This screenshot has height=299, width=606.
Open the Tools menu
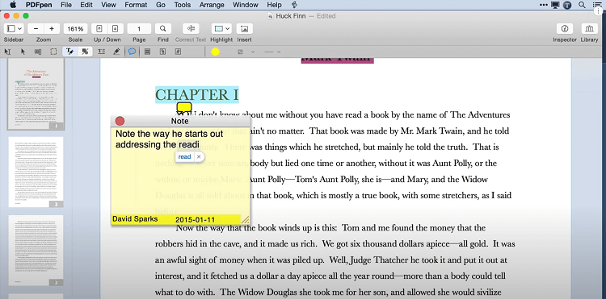coord(183,5)
